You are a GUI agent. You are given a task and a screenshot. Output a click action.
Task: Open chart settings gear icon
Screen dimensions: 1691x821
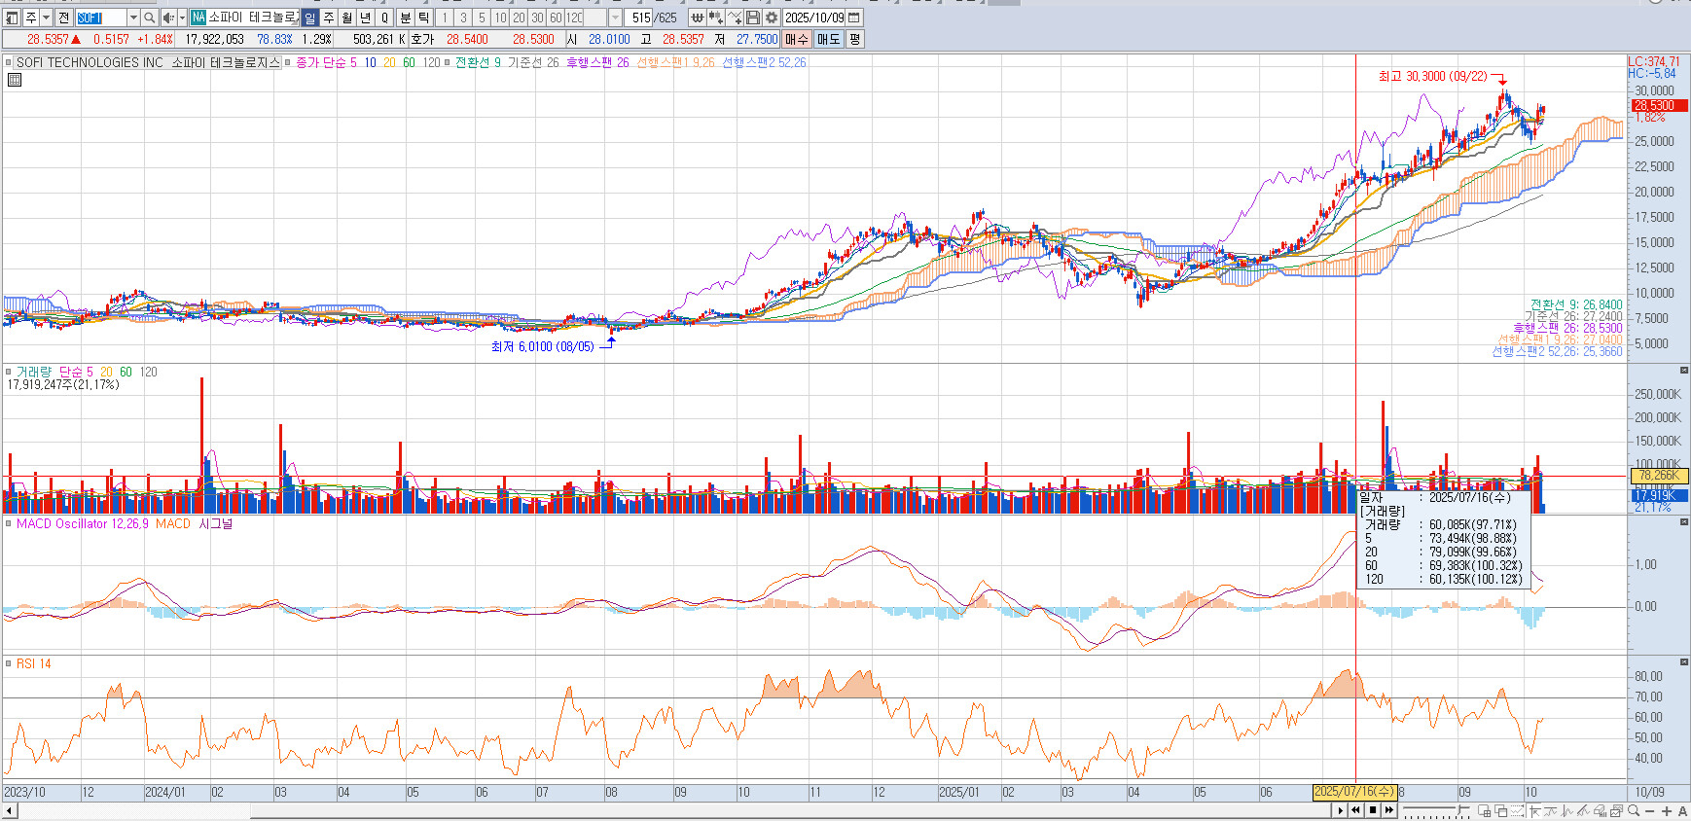point(772,18)
